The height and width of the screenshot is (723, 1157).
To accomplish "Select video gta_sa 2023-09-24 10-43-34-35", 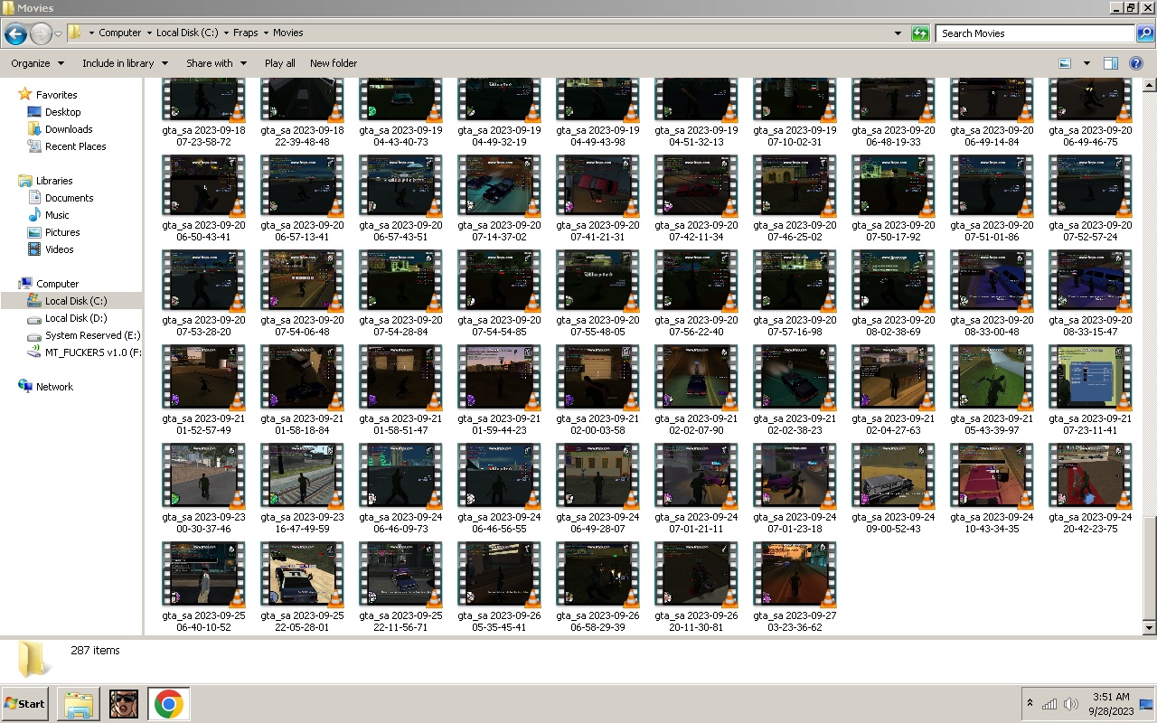I will (x=992, y=490).
